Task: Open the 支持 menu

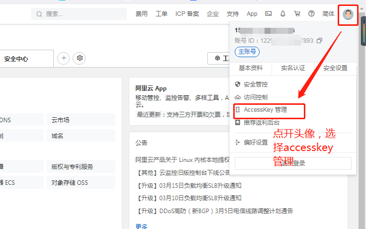Action: pos(233,14)
